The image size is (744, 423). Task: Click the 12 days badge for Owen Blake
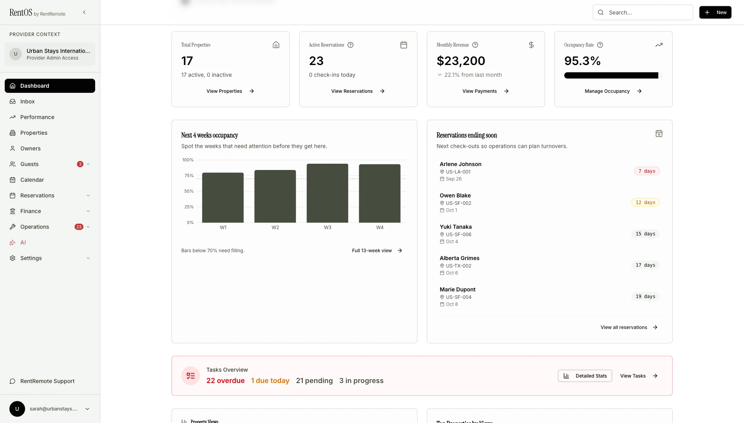click(645, 202)
